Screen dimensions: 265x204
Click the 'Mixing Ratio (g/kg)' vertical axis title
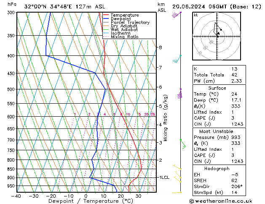(165, 118)
